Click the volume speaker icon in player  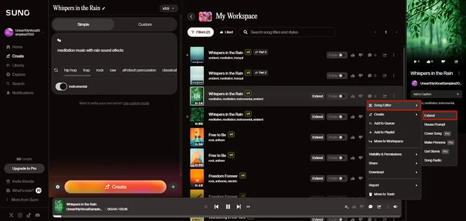click(x=396, y=207)
